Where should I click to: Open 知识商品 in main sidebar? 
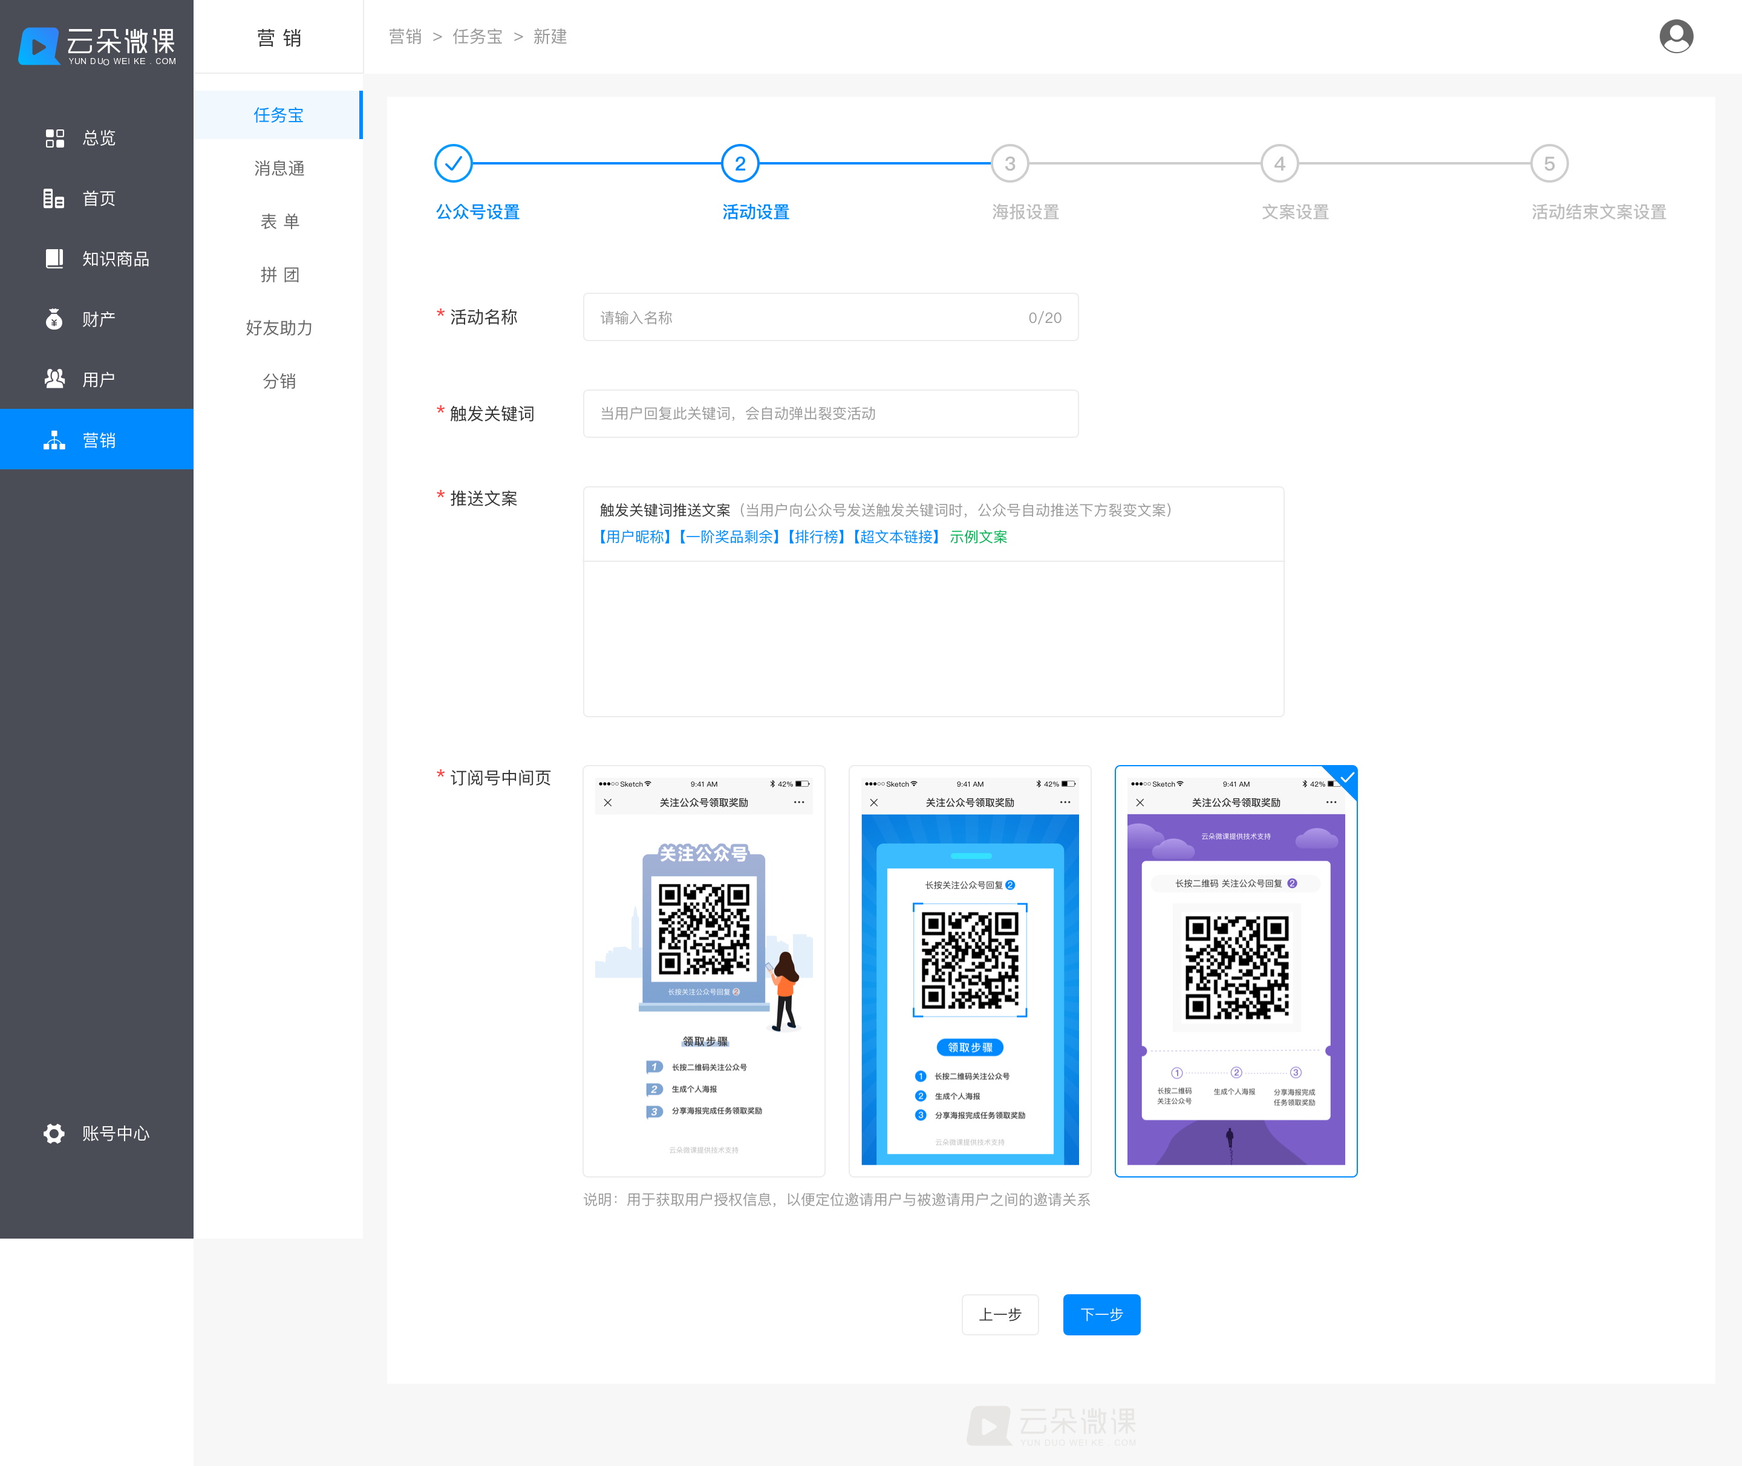click(x=96, y=258)
